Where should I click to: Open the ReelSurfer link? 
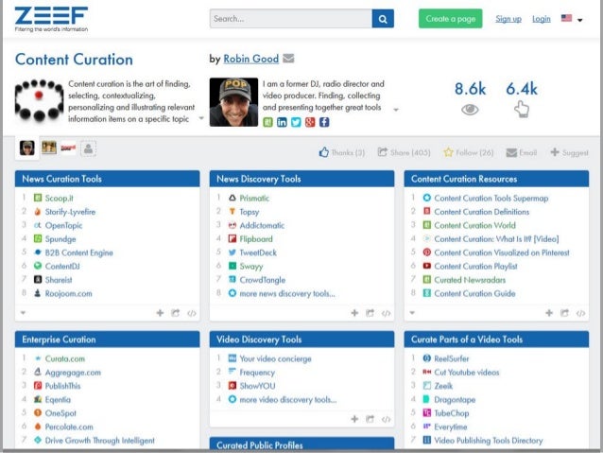click(x=452, y=358)
